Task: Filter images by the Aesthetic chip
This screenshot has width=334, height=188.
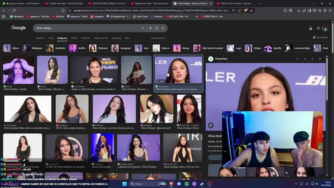Action: [56, 48]
